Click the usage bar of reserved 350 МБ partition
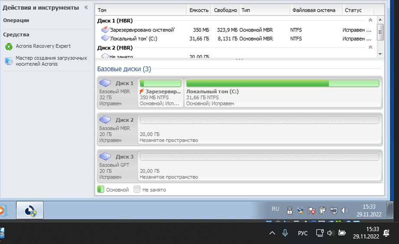Image resolution: width=399 pixels, height=244 pixels. 160,83
